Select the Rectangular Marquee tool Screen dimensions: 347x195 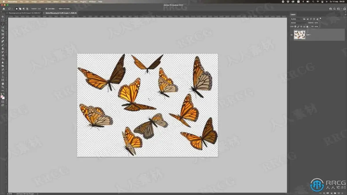tap(3, 20)
